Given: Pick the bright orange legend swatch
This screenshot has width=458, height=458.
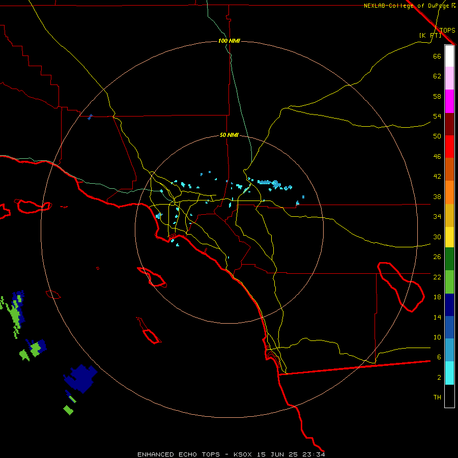Looking at the screenshot, I should click(x=449, y=192).
